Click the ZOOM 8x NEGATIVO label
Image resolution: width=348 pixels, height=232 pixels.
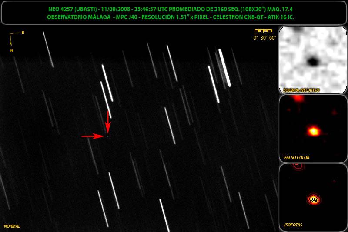pos(301,90)
